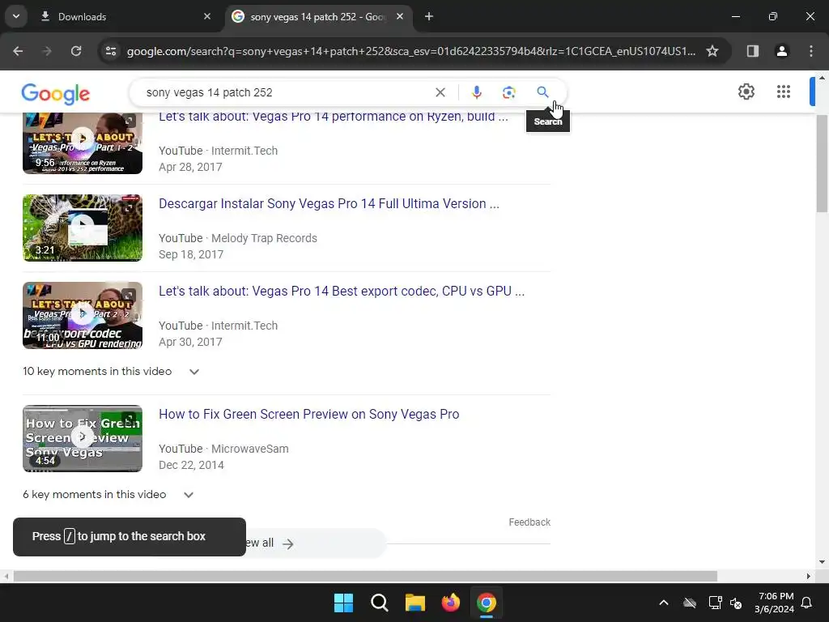Play the 3:21 Melody Trap Records thumbnail
Image resolution: width=829 pixels, height=622 pixels.
click(83, 228)
